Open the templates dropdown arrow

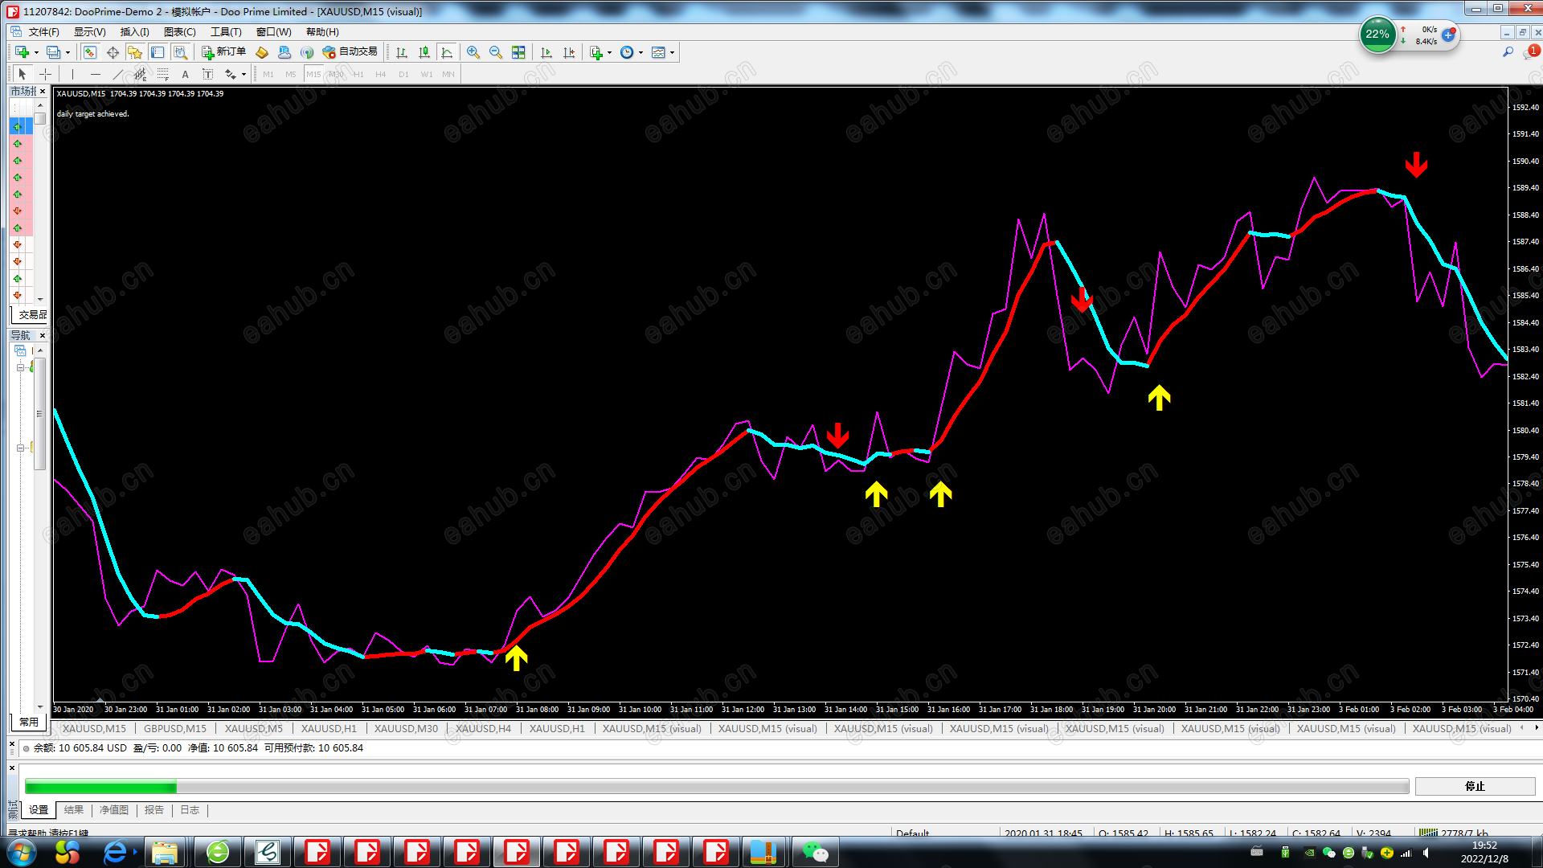673,53
